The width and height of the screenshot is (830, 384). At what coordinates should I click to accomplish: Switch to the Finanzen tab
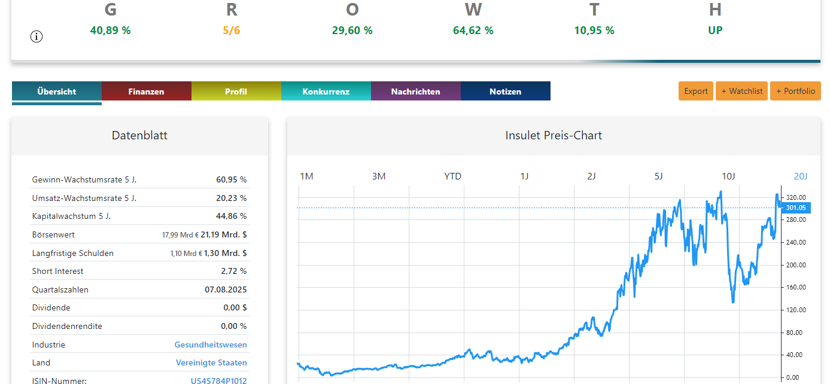(147, 92)
